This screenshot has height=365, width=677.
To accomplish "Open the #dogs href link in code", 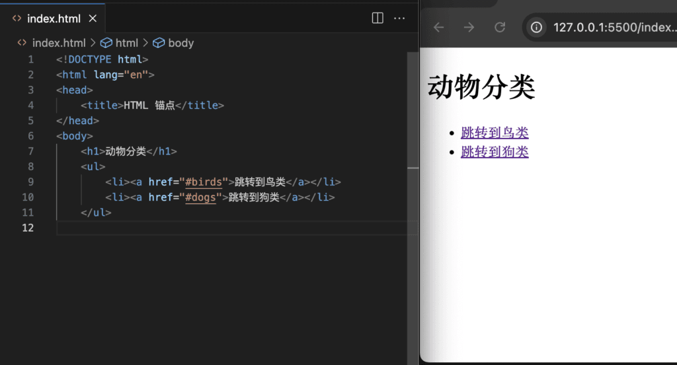I will click(x=200, y=197).
